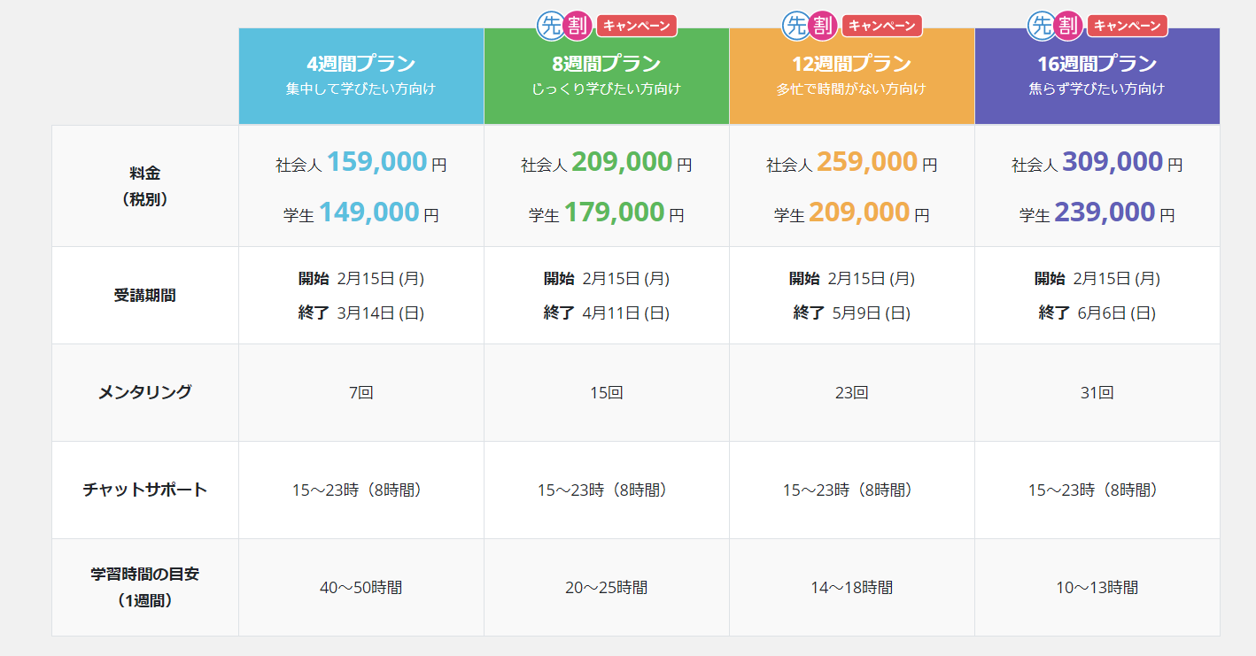Click the 終了 6月6日 (日) end date

coord(1097,313)
